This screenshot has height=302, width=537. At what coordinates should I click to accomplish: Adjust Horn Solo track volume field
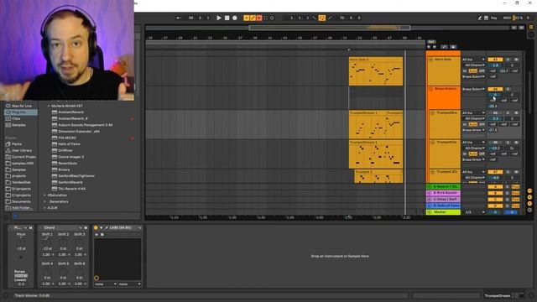click(x=495, y=65)
